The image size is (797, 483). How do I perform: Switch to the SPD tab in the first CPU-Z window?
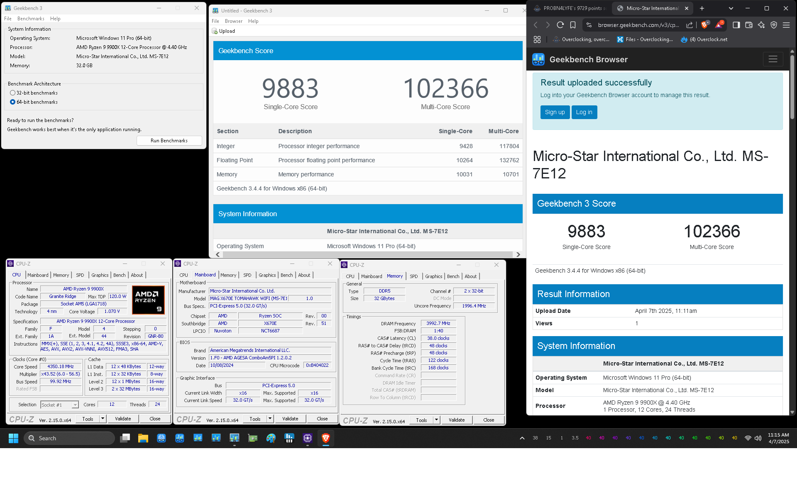pos(80,275)
